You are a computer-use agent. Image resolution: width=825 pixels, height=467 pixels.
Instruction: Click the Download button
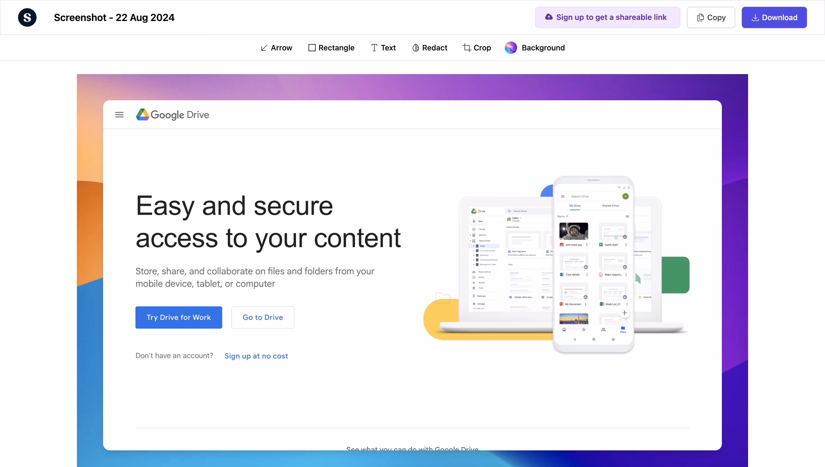tap(774, 17)
